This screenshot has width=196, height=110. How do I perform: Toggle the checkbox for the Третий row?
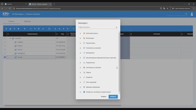pos(5,50)
